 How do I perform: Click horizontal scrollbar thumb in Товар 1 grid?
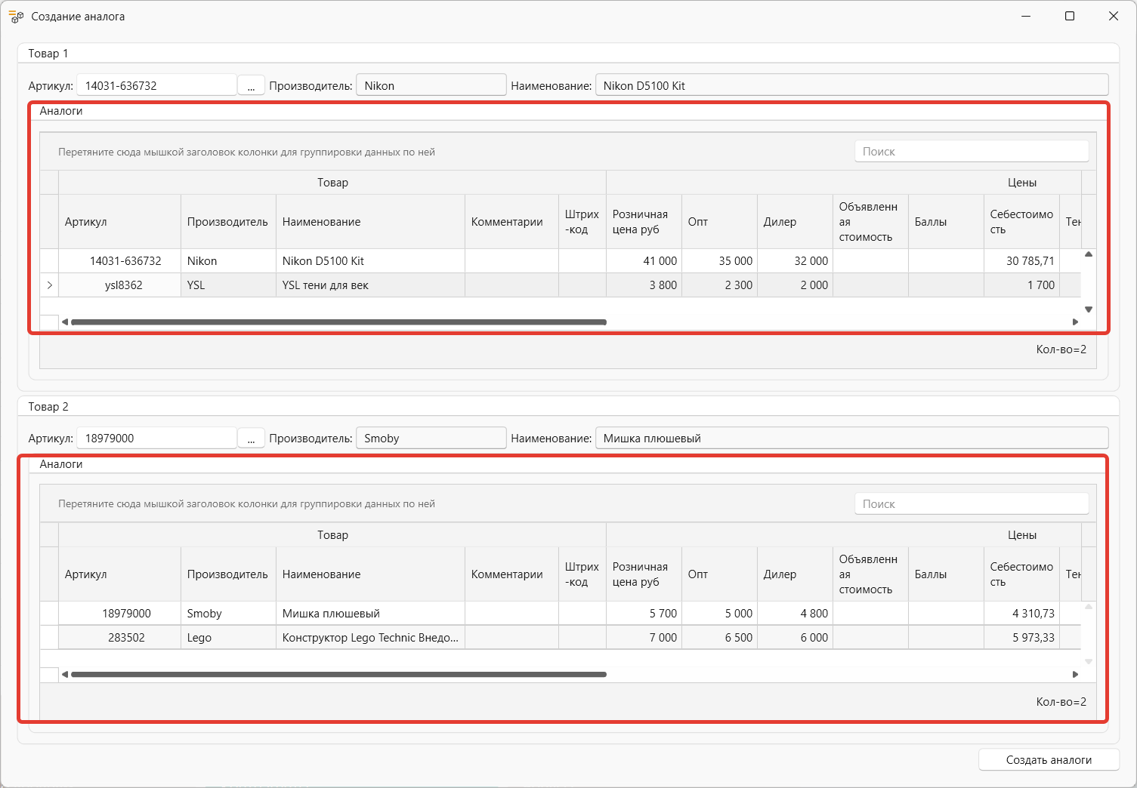(x=338, y=322)
